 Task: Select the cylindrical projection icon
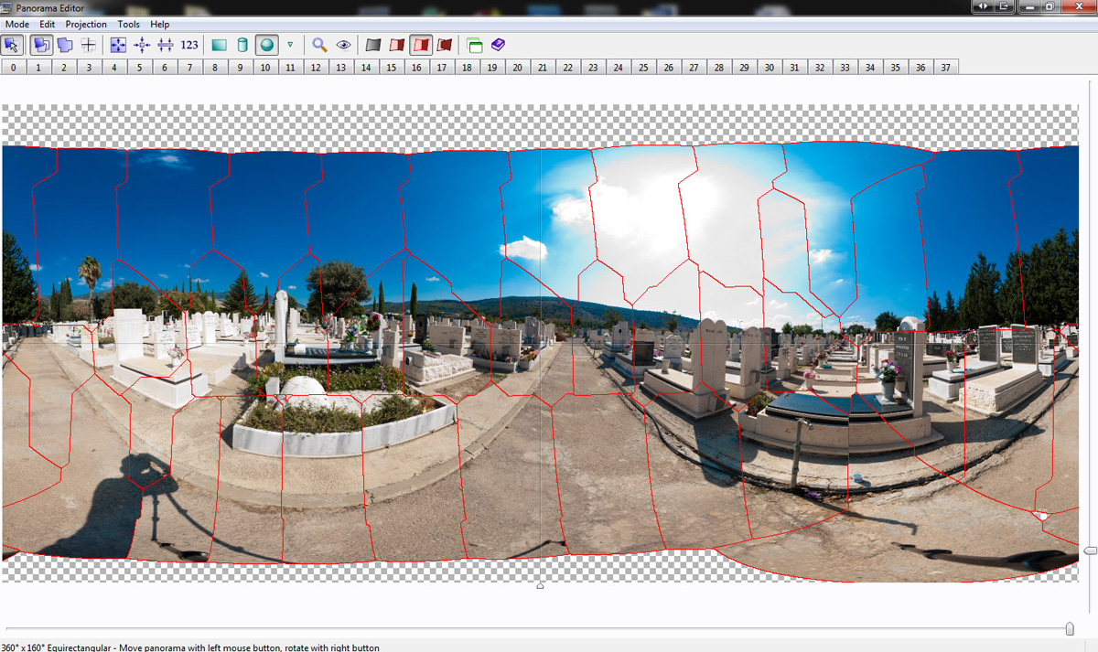click(242, 45)
